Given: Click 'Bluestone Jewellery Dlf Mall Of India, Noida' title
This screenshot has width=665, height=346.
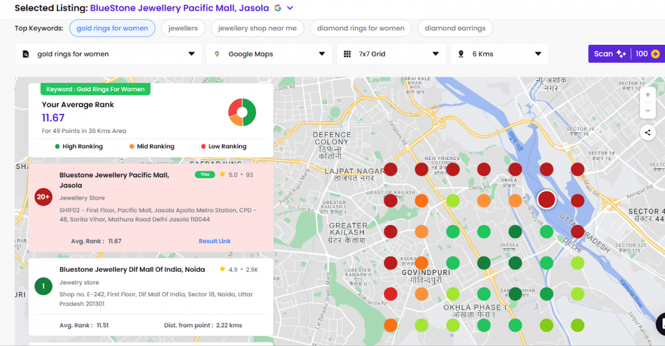Looking at the screenshot, I should pyautogui.click(x=132, y=269).
